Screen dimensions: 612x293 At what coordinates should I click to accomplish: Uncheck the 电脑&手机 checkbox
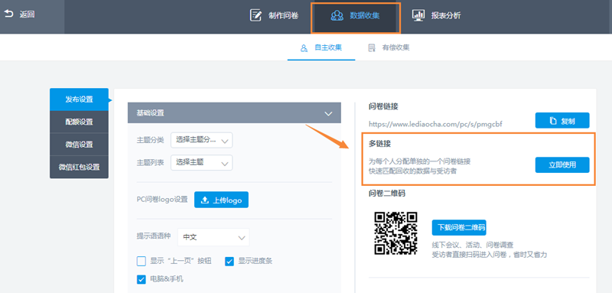[x=142, y=279]
